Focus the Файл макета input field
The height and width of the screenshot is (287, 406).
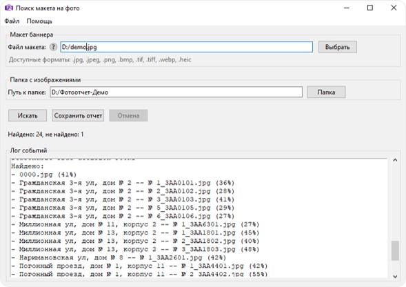(x=186, y=47)
